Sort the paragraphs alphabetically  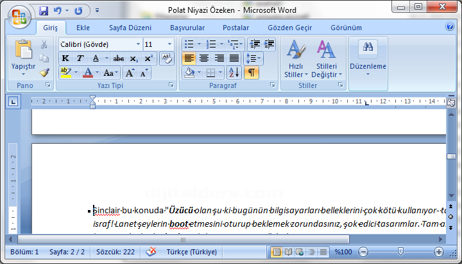point(234,73)
